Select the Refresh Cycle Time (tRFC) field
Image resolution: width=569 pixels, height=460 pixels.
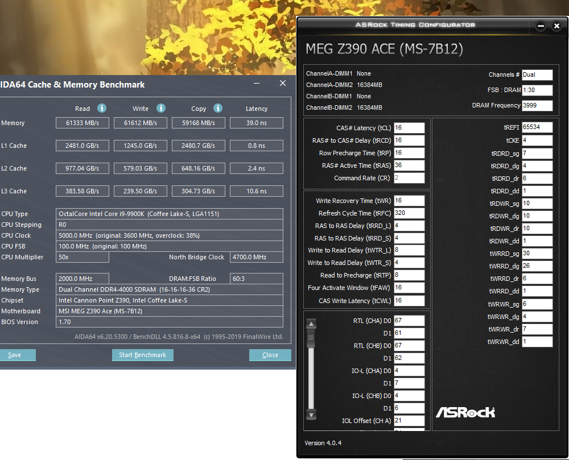409,213
